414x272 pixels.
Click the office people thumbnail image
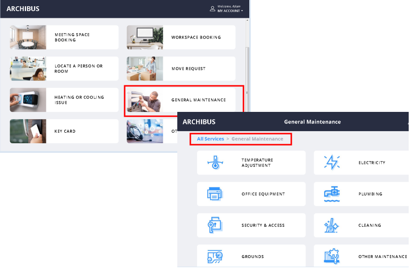pos(28,68)
